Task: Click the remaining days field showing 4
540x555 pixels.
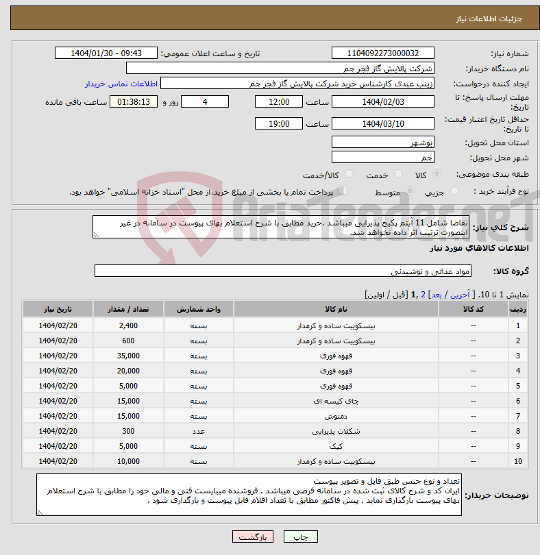Action: pyautogui.click(x=205, y=102)
